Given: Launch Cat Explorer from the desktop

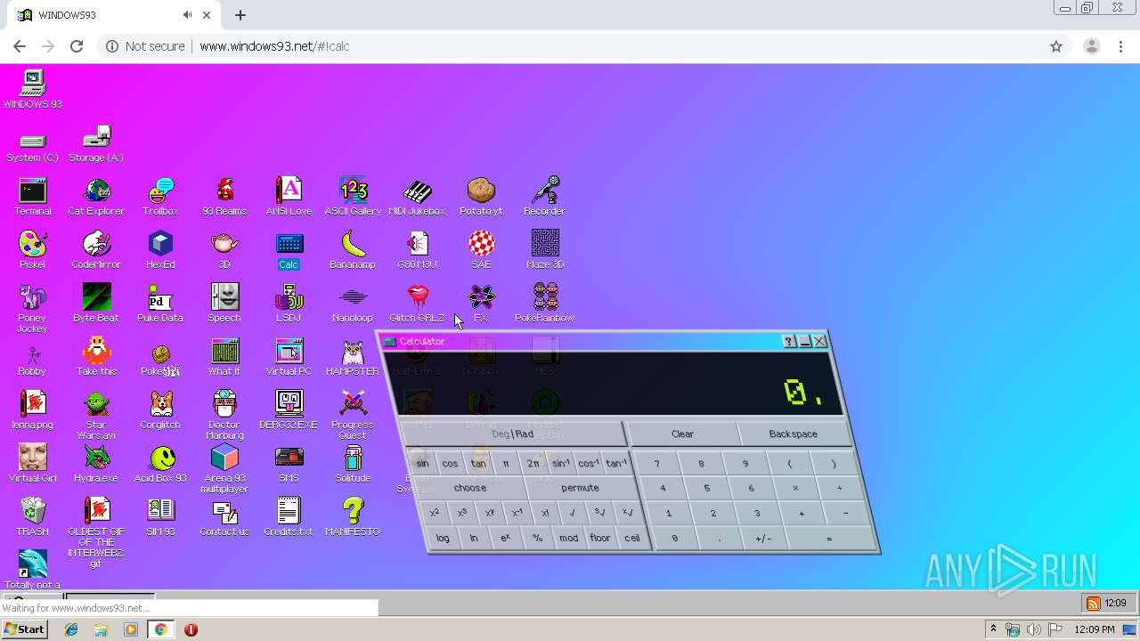Looking at the screenshot, I should (x=96, y=197).
